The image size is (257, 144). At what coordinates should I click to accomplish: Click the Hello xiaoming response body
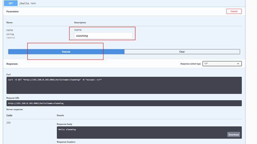pyautogui.click(x=67, y=129)
